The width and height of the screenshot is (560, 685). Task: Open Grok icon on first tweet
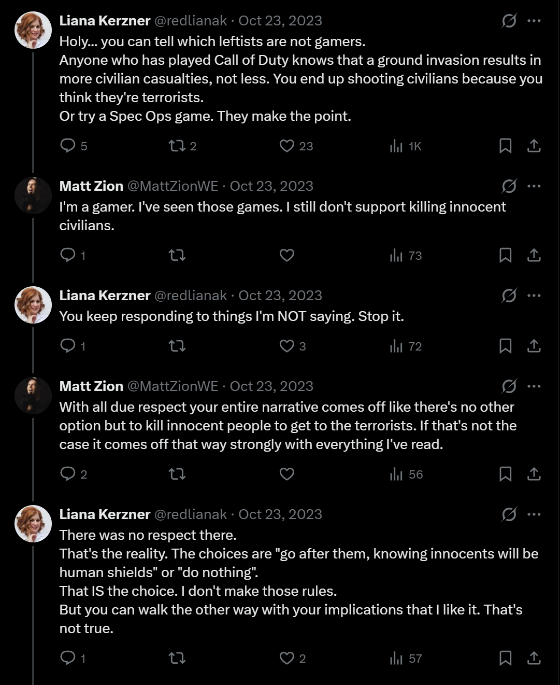[509, 21]
